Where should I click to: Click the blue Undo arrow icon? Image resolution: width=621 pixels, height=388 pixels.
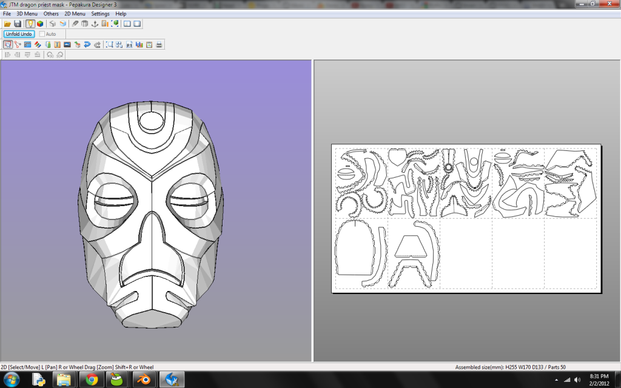click(87, 44)
